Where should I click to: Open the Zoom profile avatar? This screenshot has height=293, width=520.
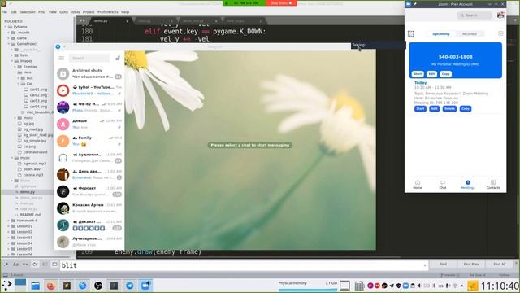(500, 15)
